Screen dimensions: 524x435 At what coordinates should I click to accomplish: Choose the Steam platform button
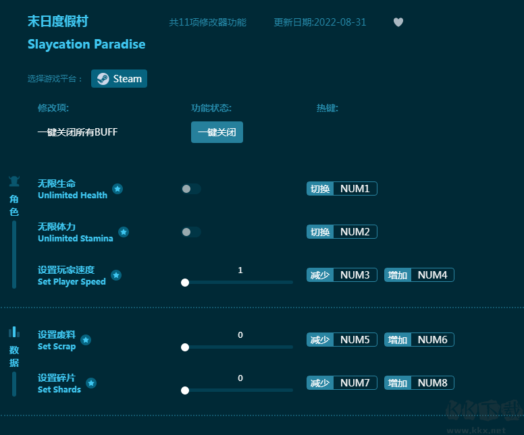[120, 79]
